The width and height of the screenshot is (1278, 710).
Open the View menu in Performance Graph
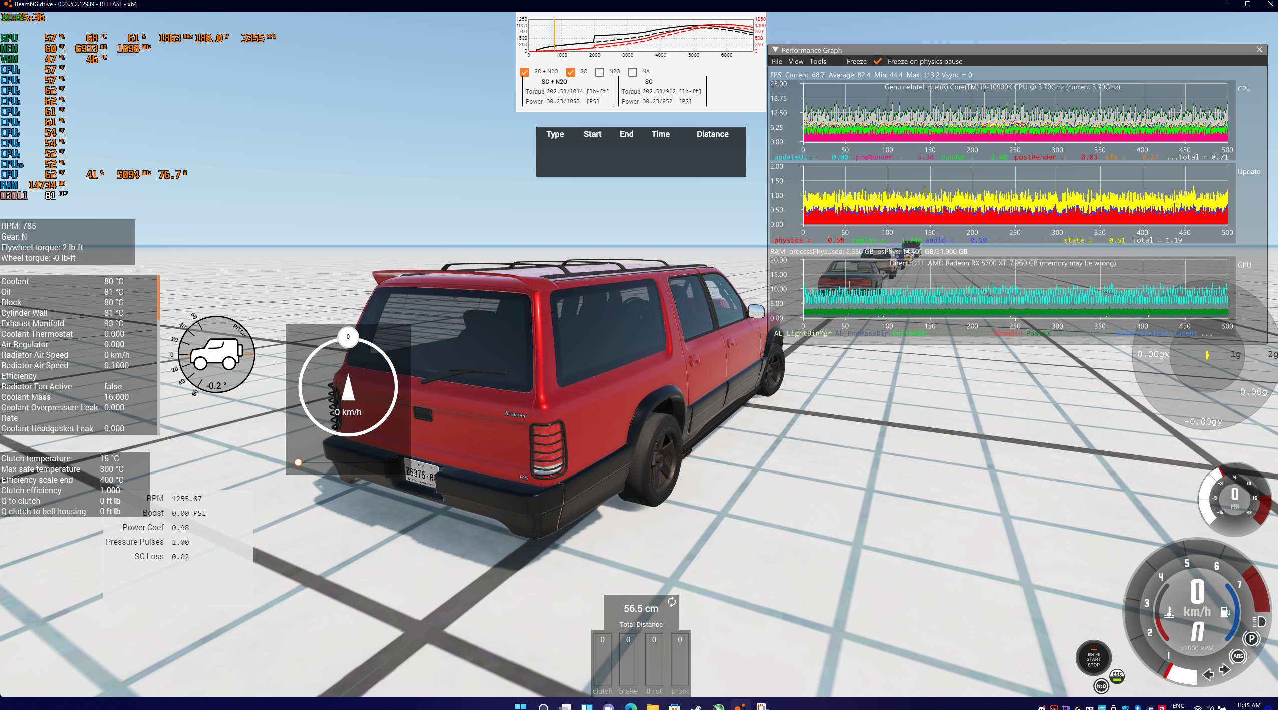[x=796, y=61]
